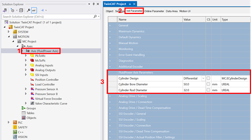Viewport: 251px width, 140px height.
Task: Click the SSI Inputs icon
Action: coord(32,75)
